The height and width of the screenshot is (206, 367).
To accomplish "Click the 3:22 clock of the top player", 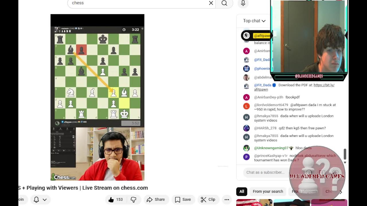I will tap(135, 30).
